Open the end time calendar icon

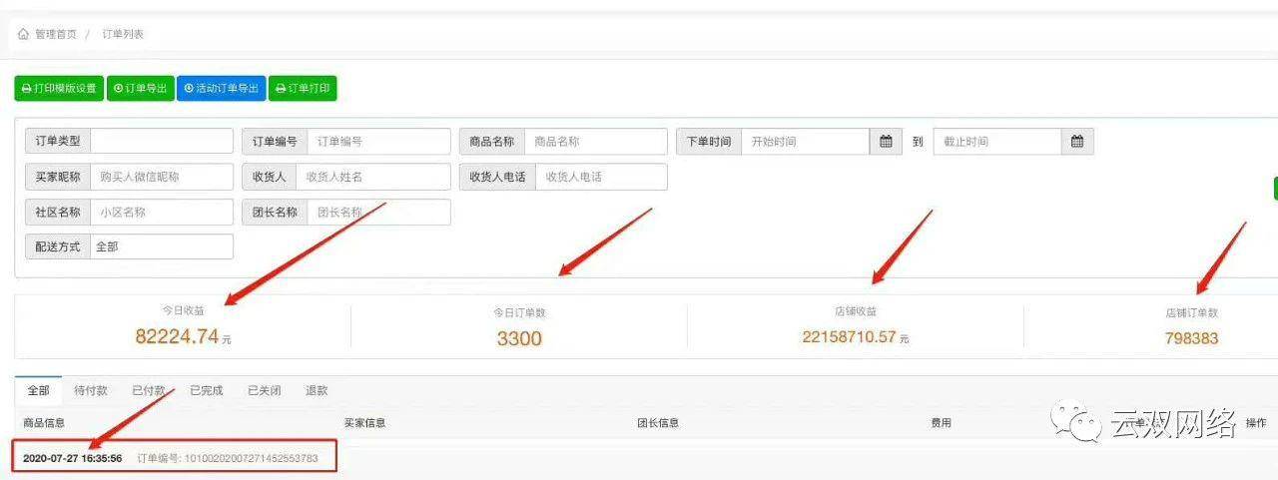coord(1077,142)
